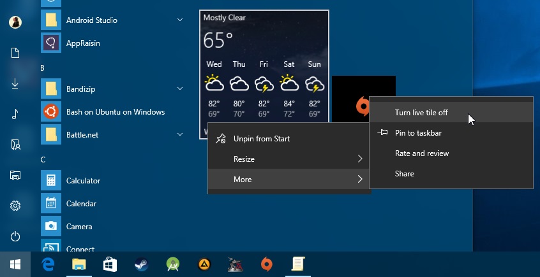Open Pictures icon in Start sidebar
The image size is (540, 277).
coord(15,145)
